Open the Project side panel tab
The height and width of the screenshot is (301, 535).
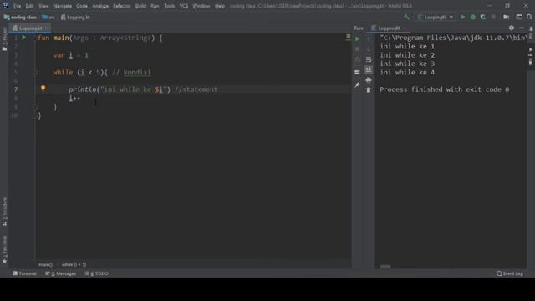[x=4, y=39]
